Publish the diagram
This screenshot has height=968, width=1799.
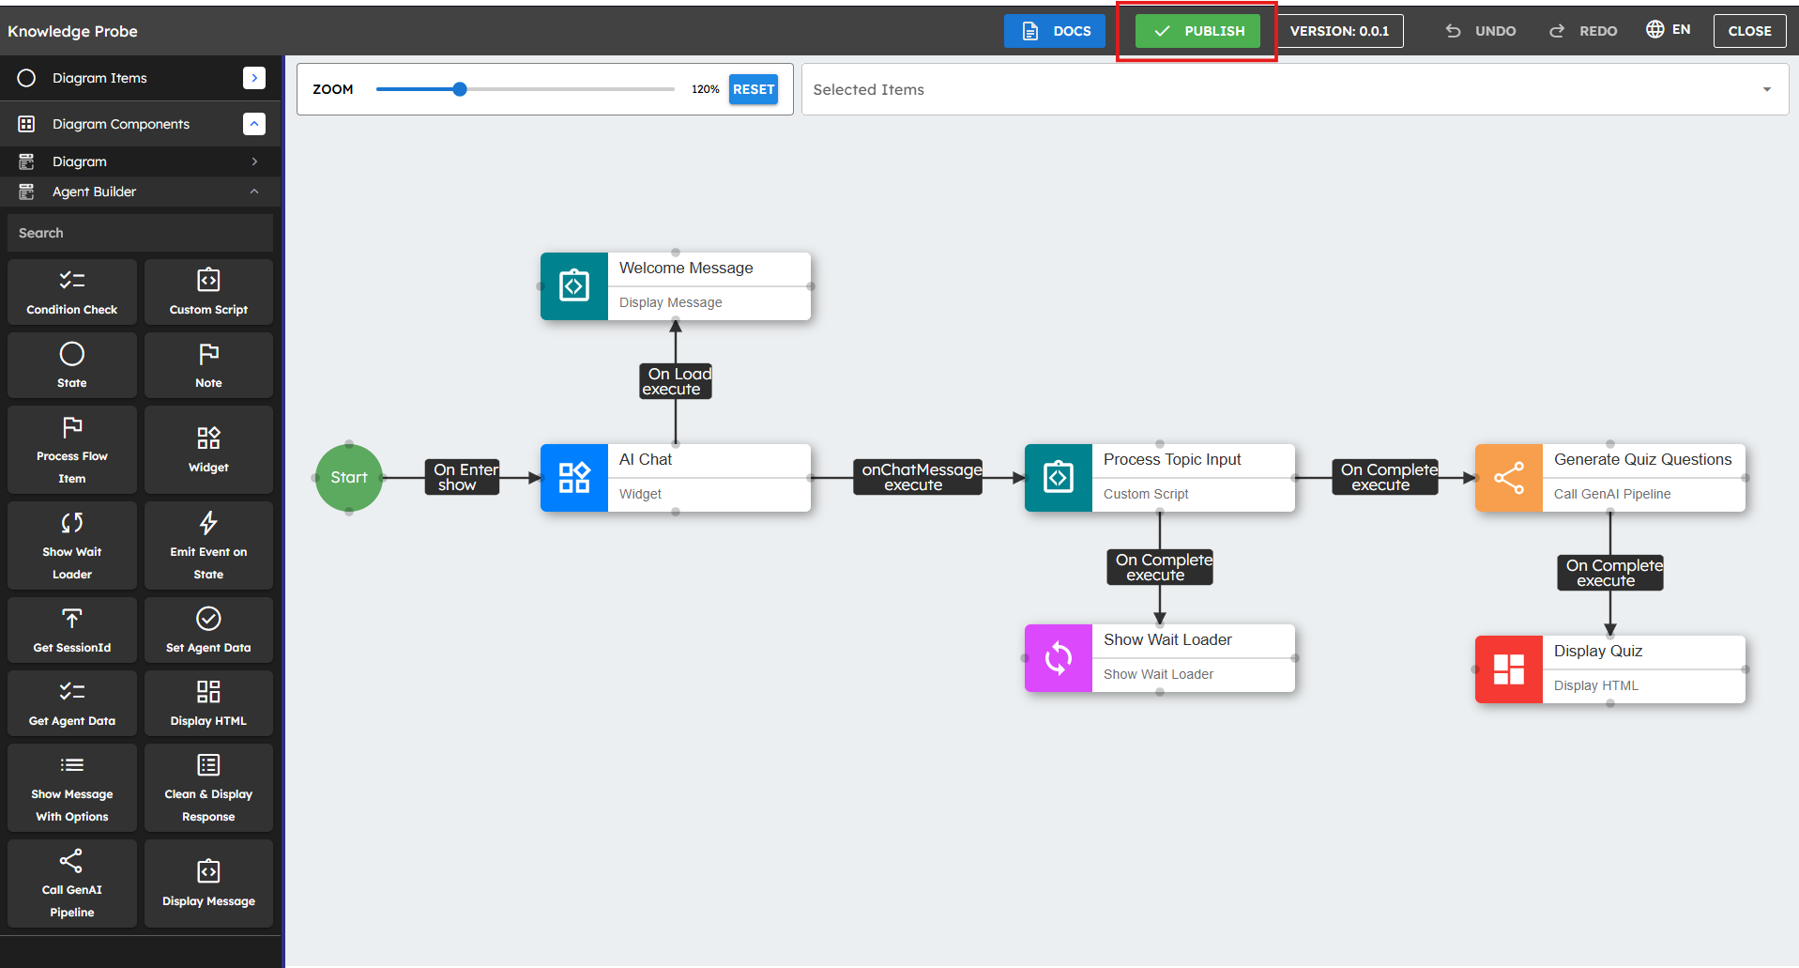click(1197, 31)
